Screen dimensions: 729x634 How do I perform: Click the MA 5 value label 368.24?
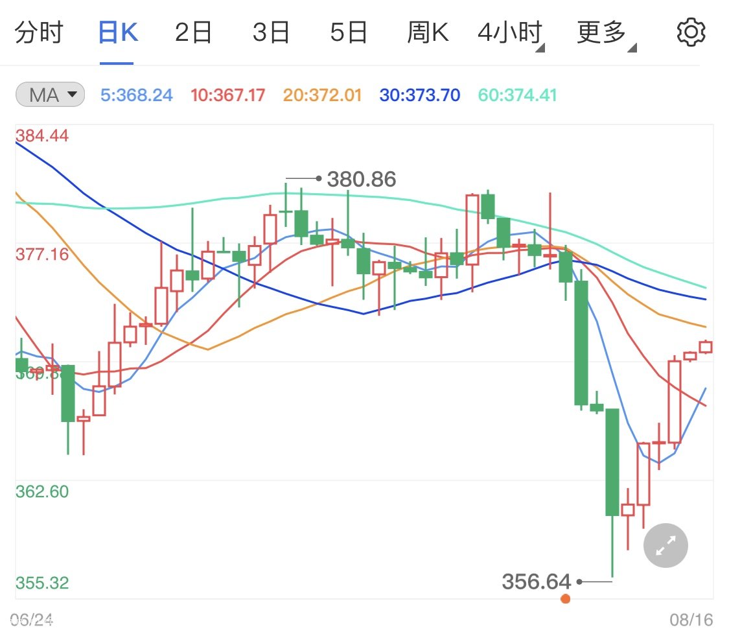pos(137,96)
